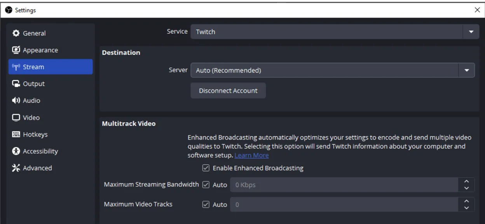Expand the Server dropdown list
Viewport: 485px width, 224px height.
point(466,70)
